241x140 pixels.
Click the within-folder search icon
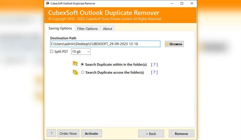point(75,64)
